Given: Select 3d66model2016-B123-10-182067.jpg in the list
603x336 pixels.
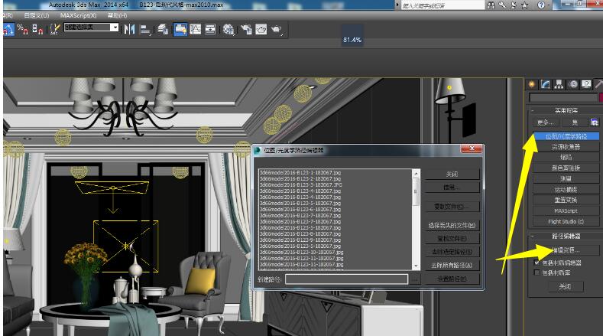Looking at the screenshot, I should 301,253.
